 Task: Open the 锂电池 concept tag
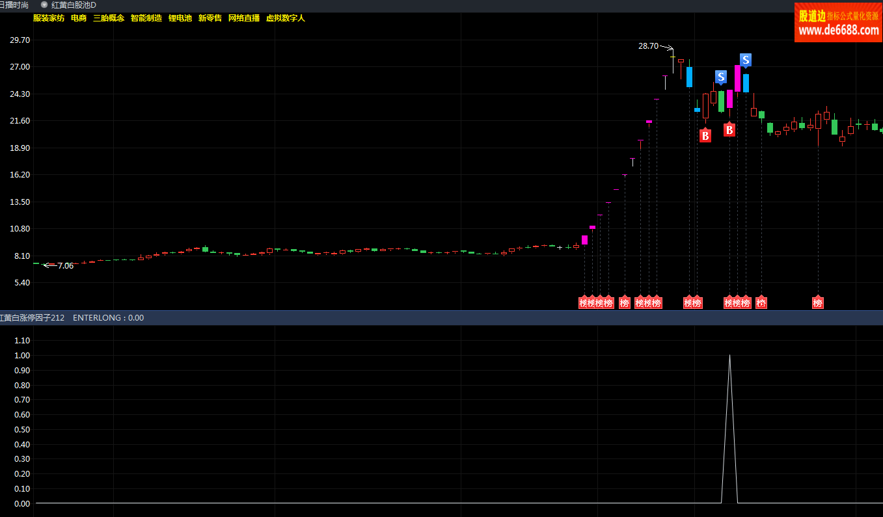[180, 18]
